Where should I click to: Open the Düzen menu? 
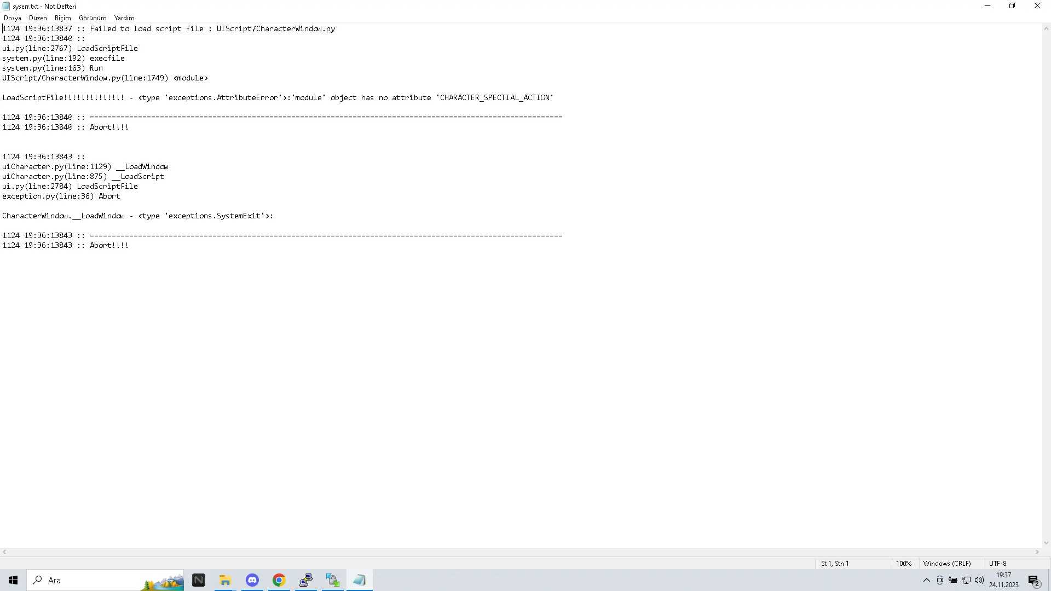[x=38, y=18]
